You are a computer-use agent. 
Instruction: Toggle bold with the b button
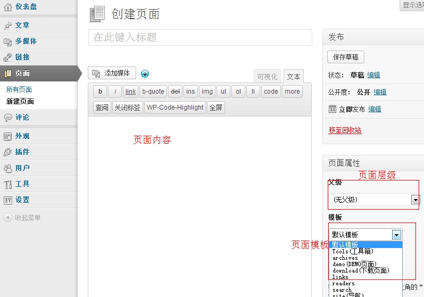click(100, 92)
